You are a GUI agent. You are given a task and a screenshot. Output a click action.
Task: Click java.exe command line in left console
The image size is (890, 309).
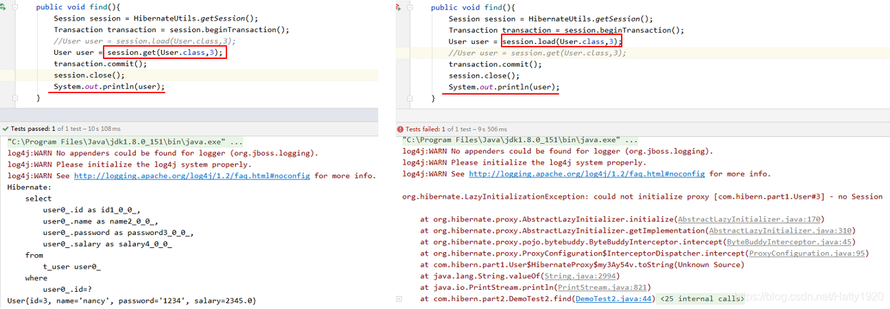[x=125, y=142]
